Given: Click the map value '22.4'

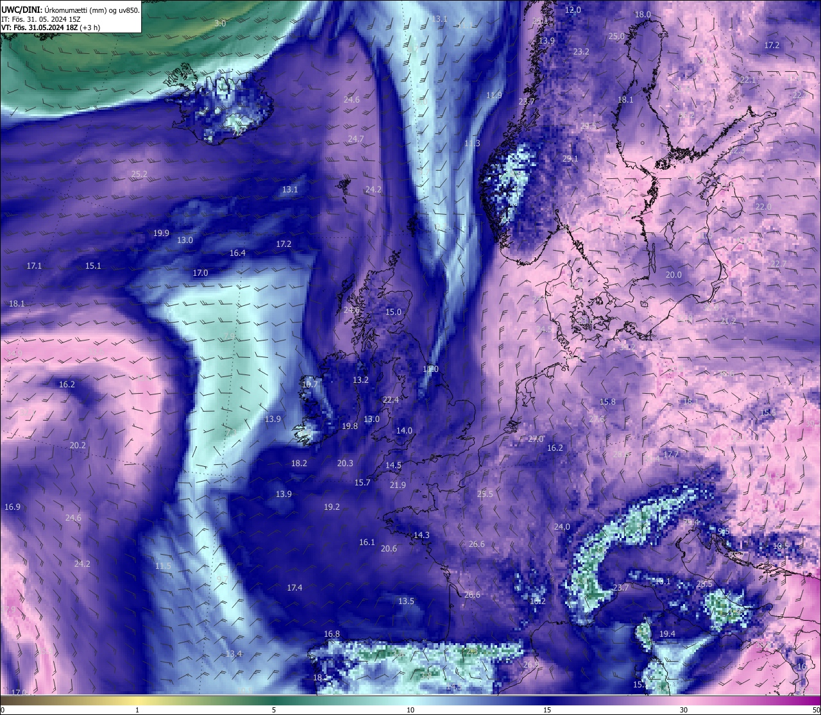Looking at the screenshot, I should point(391,400).
